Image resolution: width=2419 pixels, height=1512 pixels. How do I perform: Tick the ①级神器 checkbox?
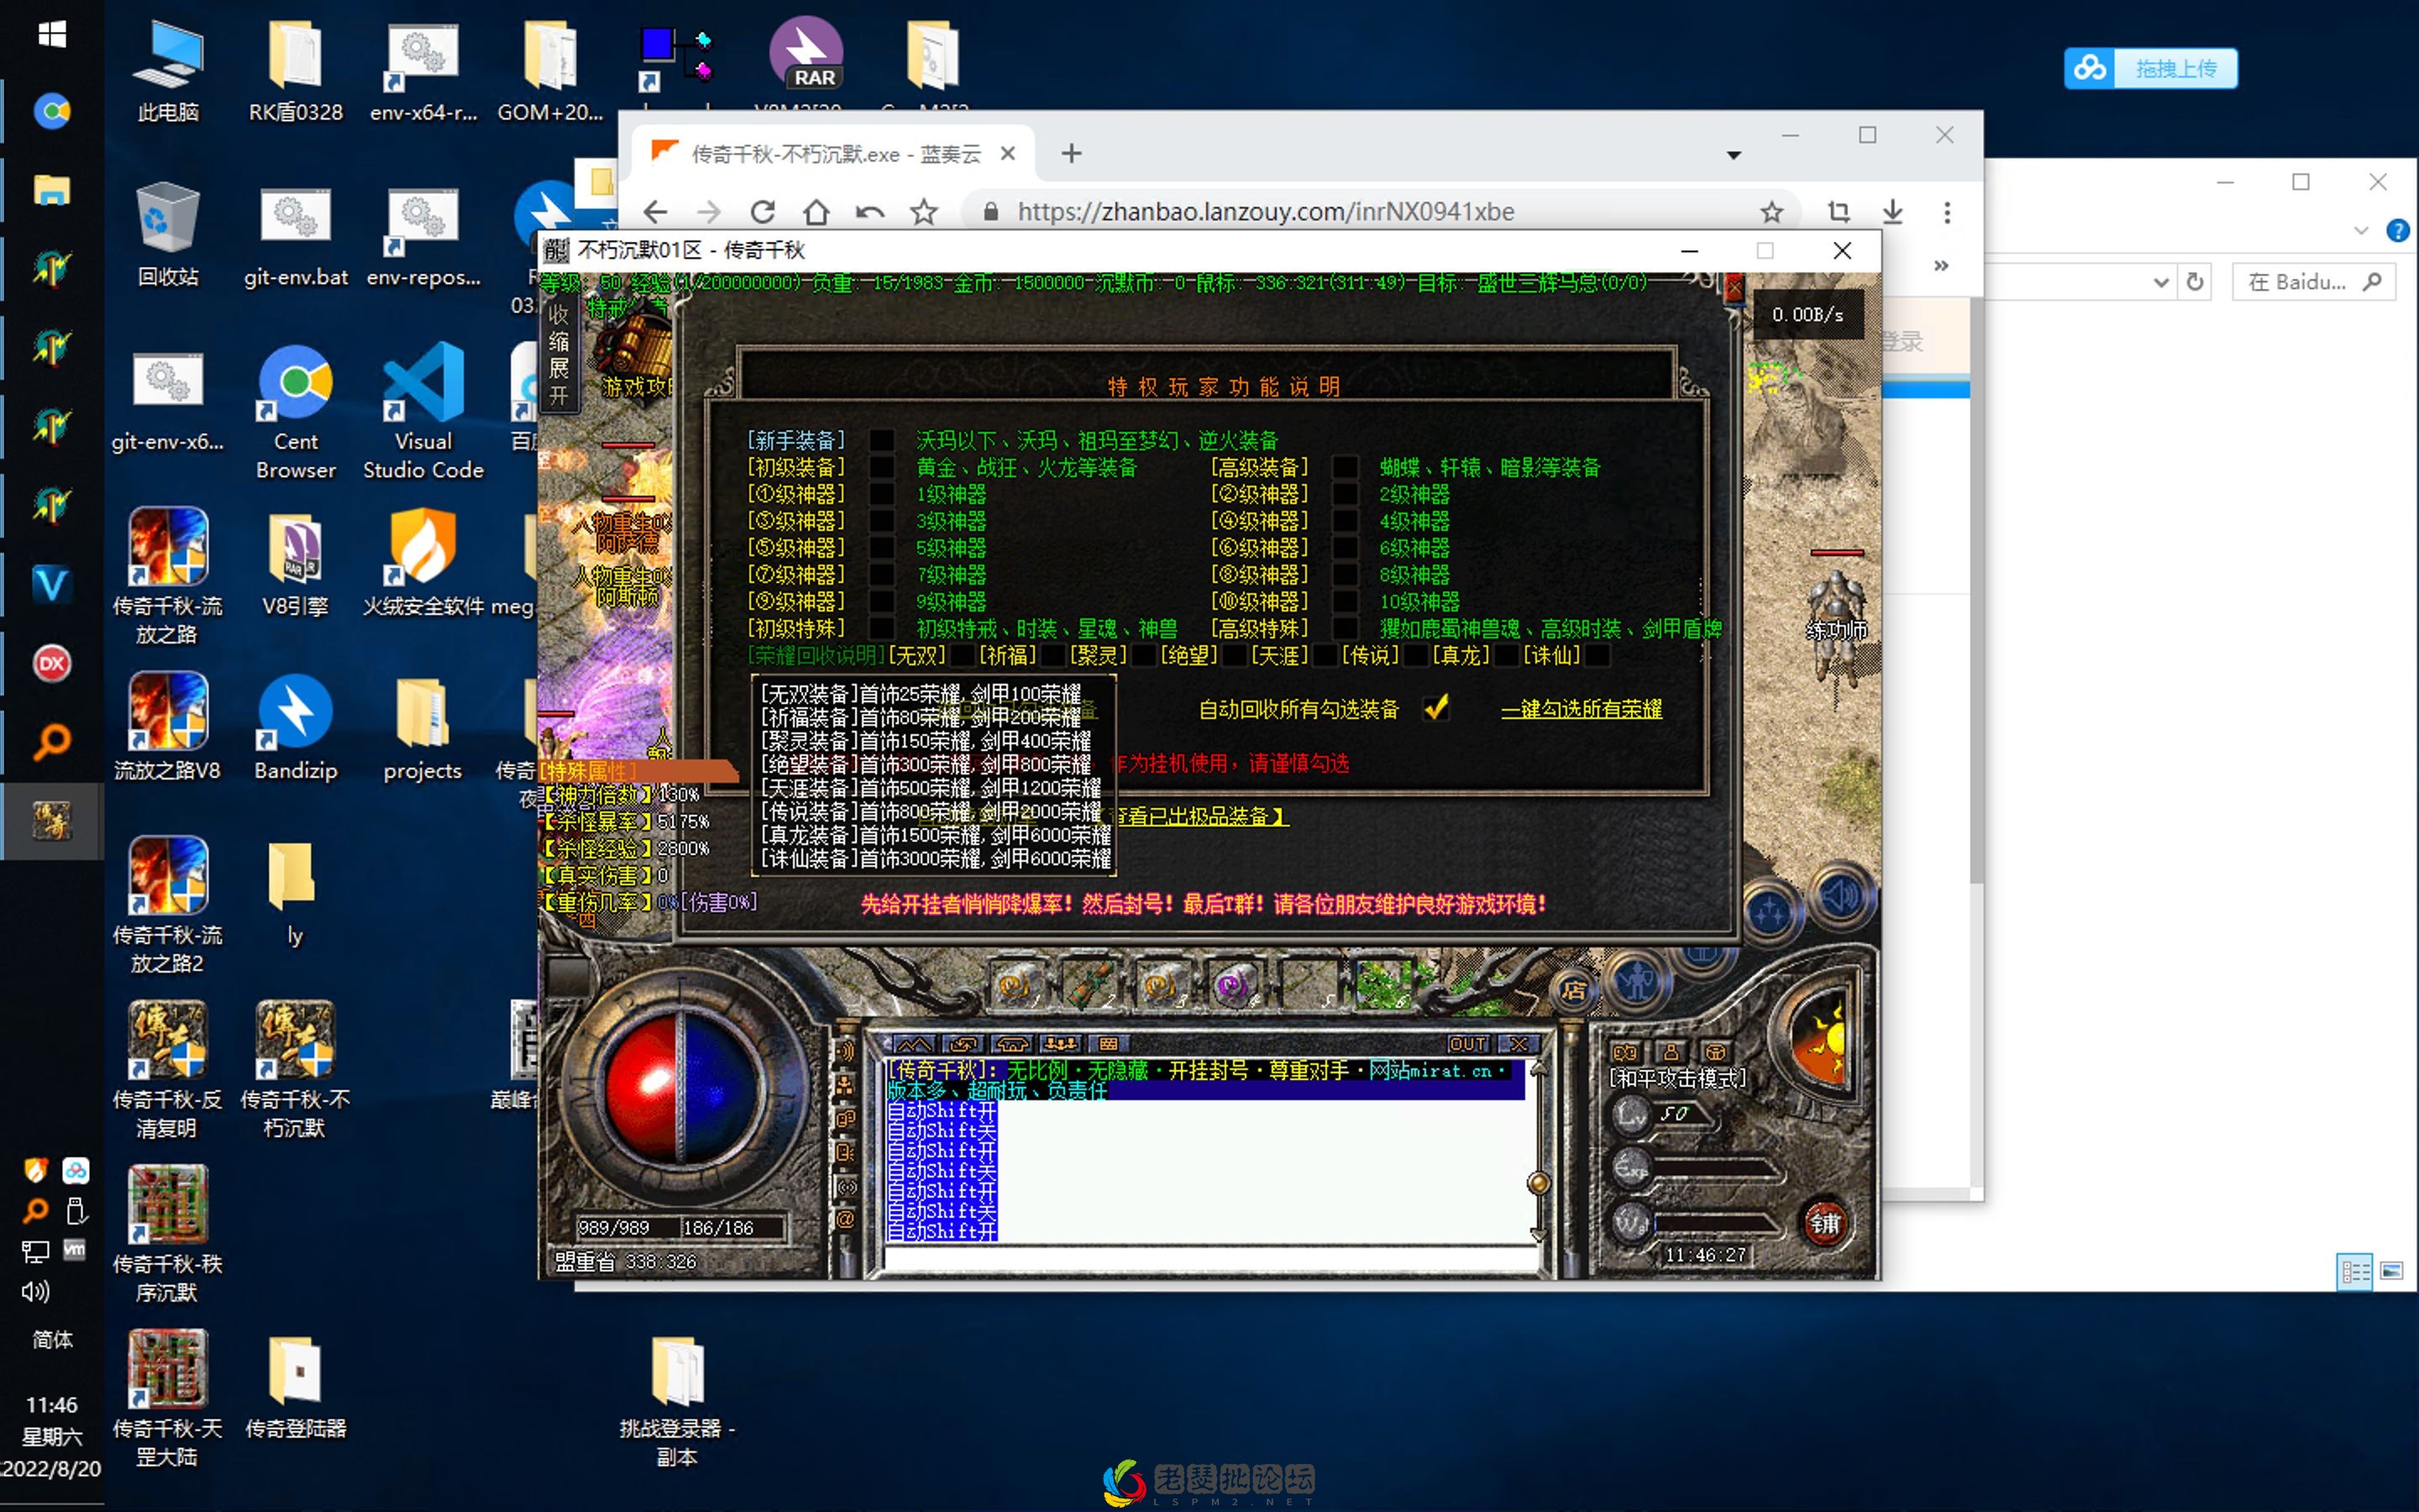tap(882, 494)
